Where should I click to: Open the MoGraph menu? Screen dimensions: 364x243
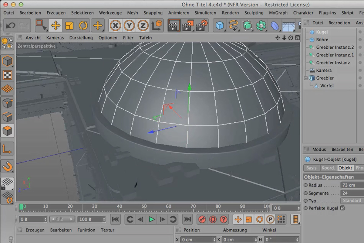278,13
